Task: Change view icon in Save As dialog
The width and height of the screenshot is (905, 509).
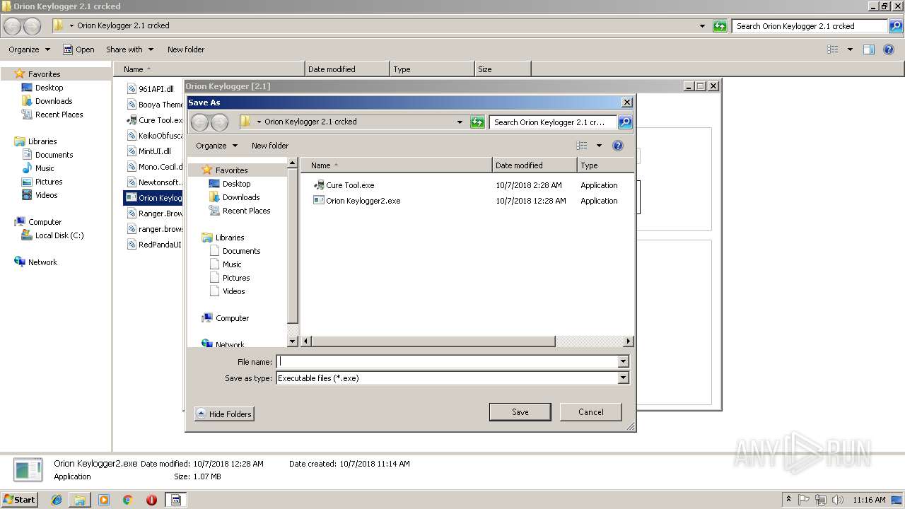Action: pos(582,146)
